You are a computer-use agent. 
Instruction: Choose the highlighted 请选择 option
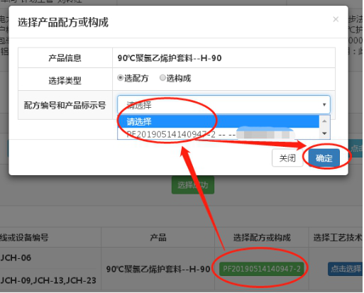219,121
